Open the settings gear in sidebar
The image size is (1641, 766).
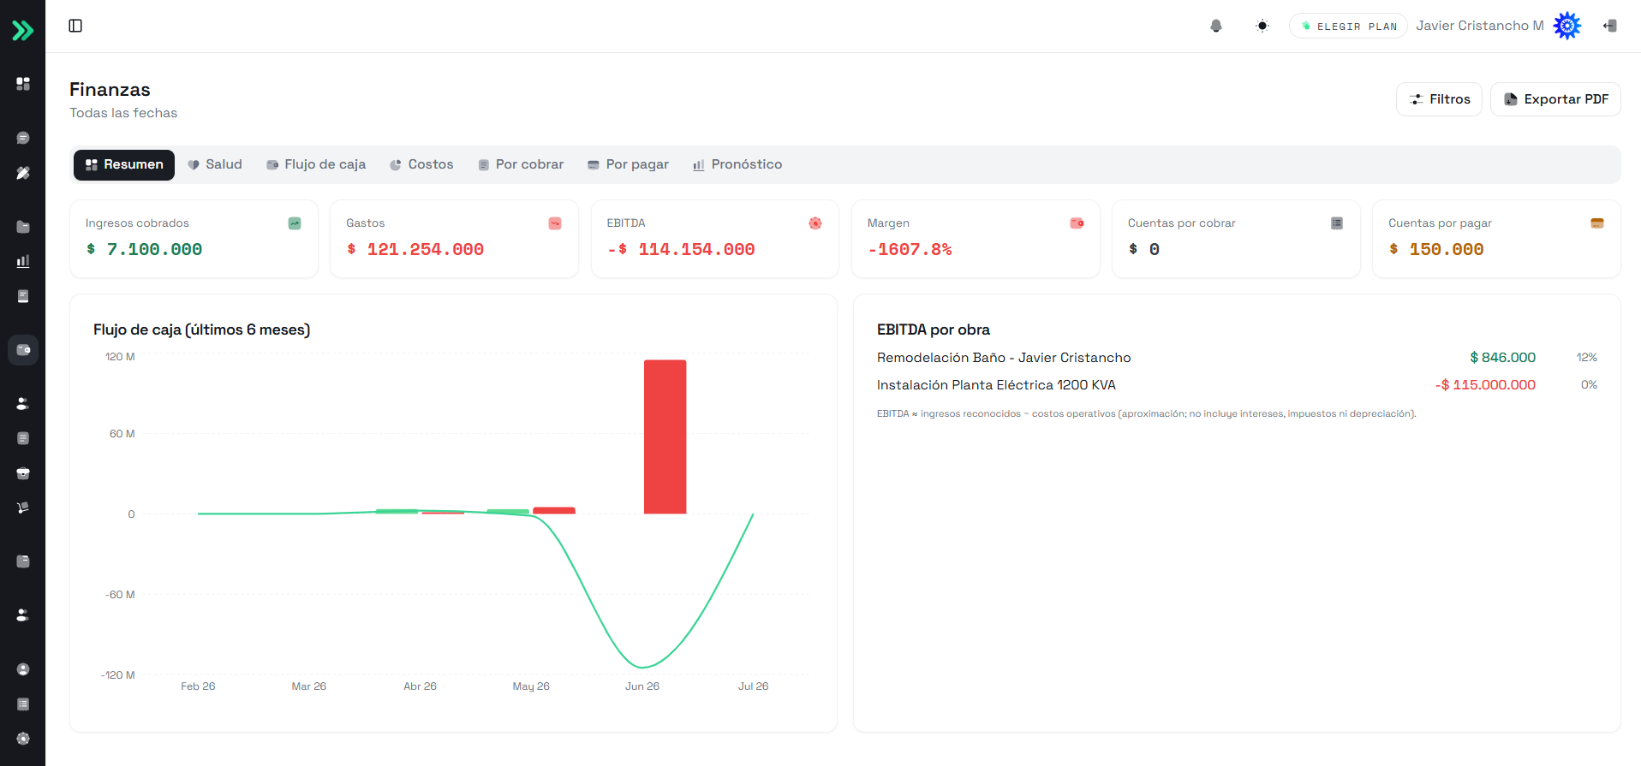pos(23,739)
